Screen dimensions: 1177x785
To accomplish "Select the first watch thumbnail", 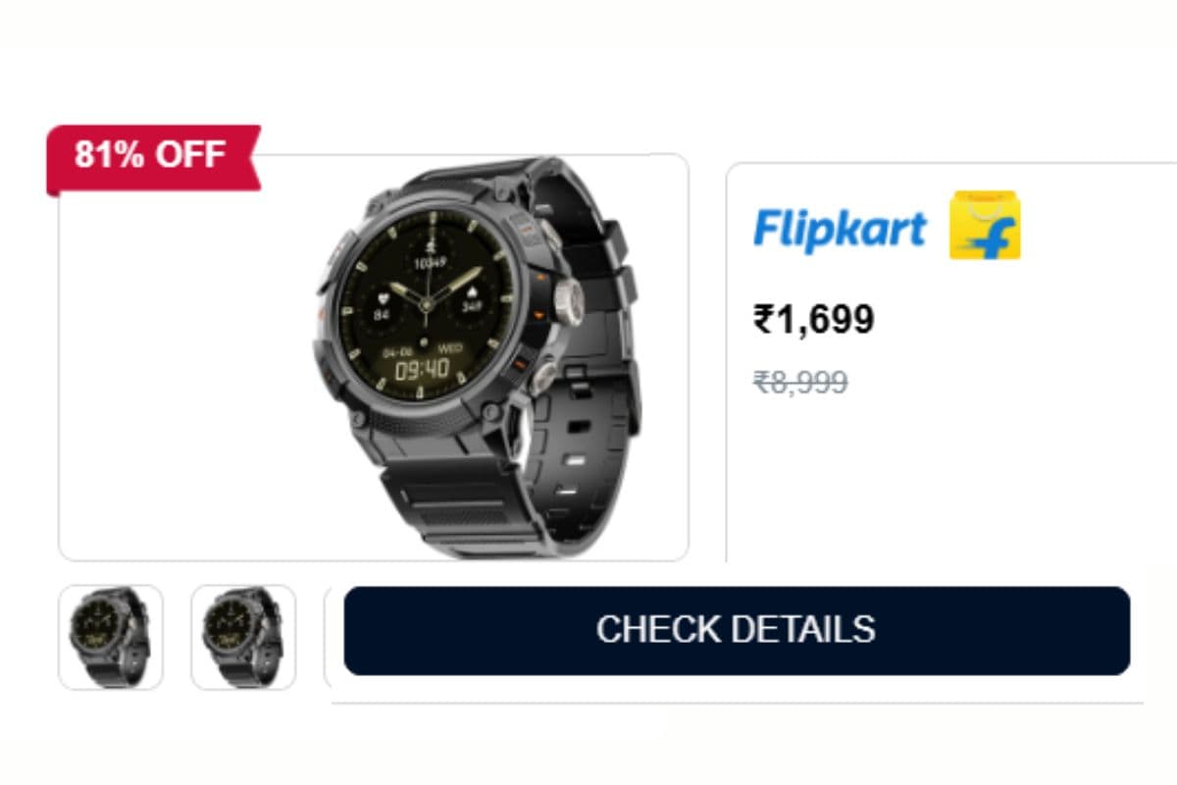I will pos(111,637).
